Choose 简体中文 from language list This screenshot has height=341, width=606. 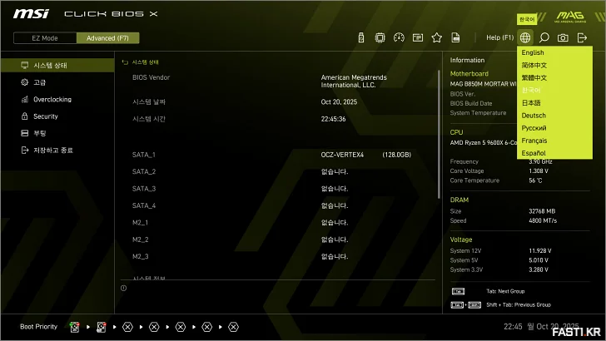point(554,65)
